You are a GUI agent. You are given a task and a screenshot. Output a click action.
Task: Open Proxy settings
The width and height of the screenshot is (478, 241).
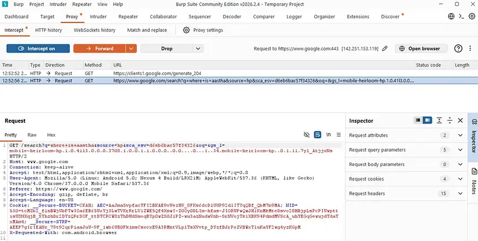pos(208,30)
